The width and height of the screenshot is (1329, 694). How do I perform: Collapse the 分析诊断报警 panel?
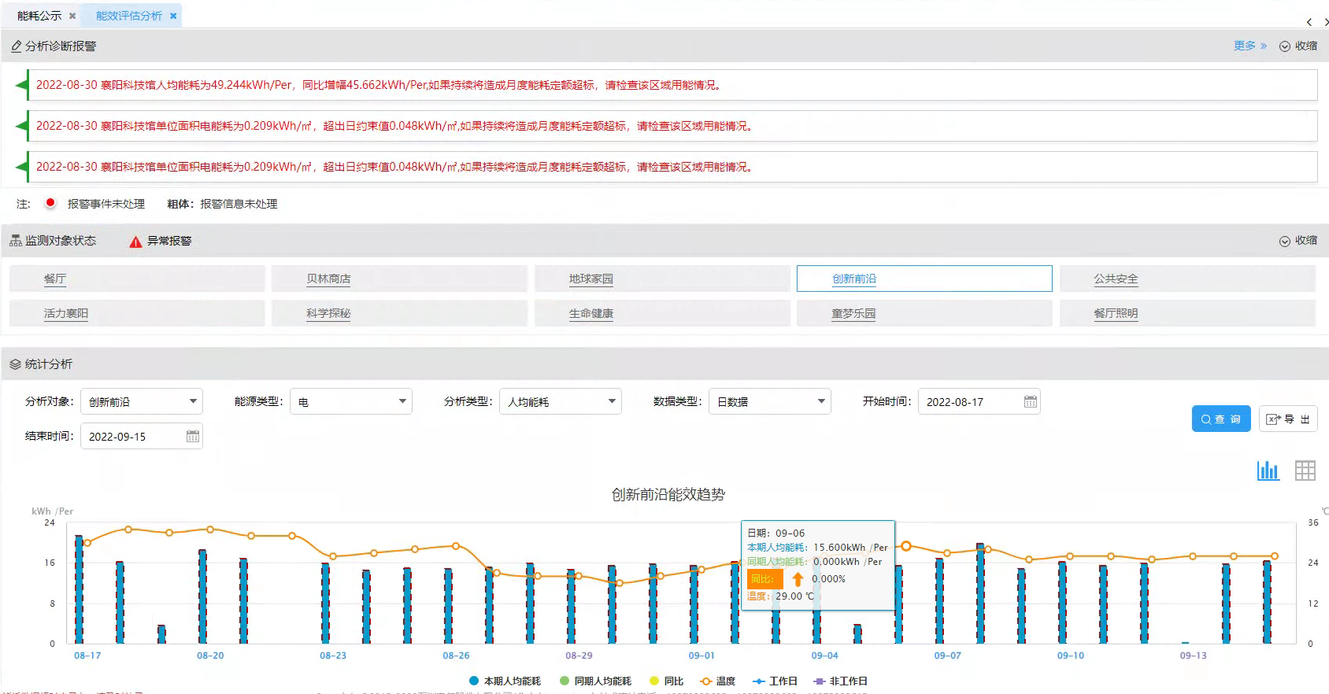[1298, 46]
